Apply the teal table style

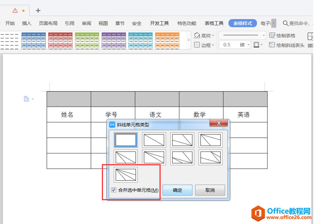(141, 41)
